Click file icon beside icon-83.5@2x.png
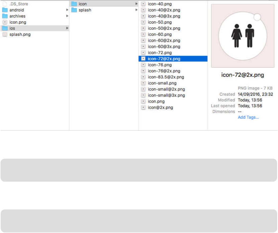The image size is (278, 233). click(x=143, y=77)
